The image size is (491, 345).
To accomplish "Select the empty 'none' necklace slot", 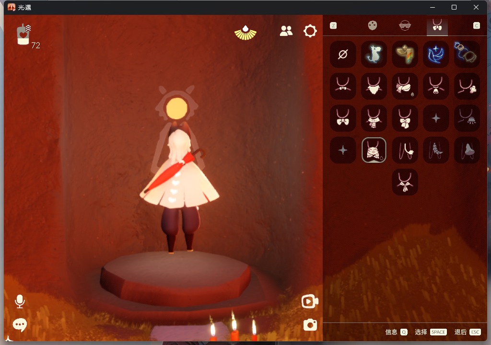I will [343, 55].
